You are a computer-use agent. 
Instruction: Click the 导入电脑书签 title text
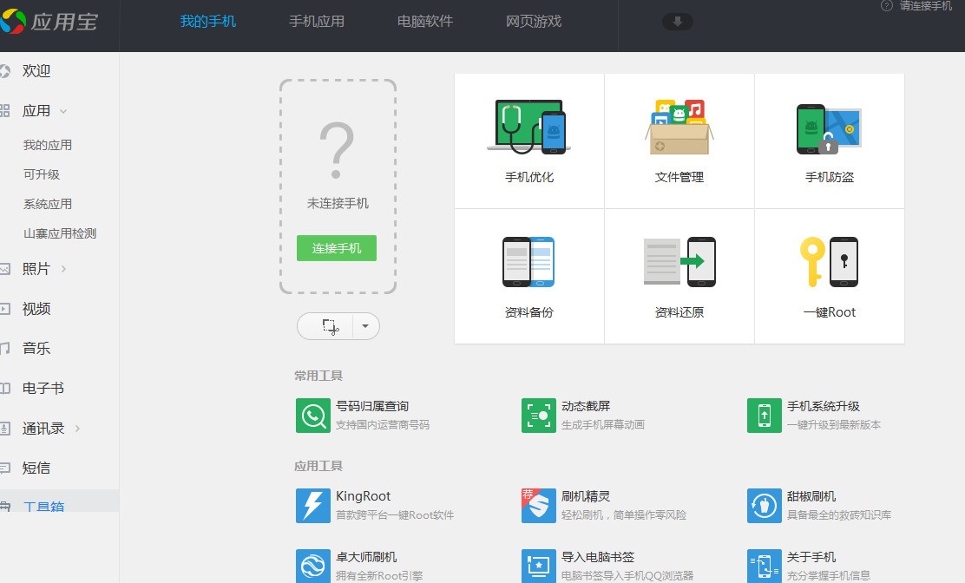[x=598, y=557]
